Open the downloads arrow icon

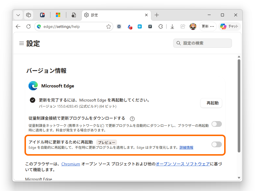[x=172, y=26]
